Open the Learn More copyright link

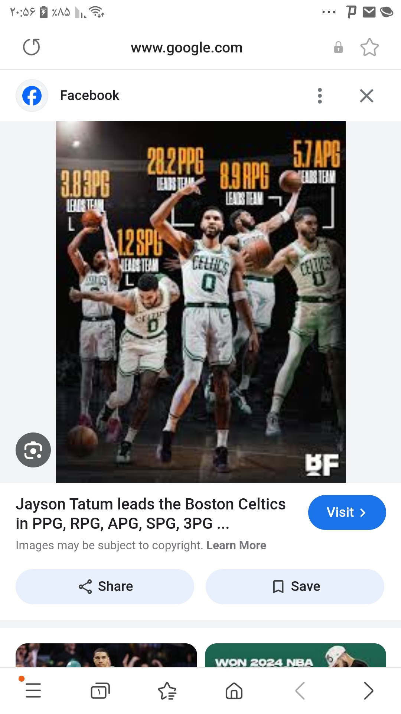(x=236, y=545)
